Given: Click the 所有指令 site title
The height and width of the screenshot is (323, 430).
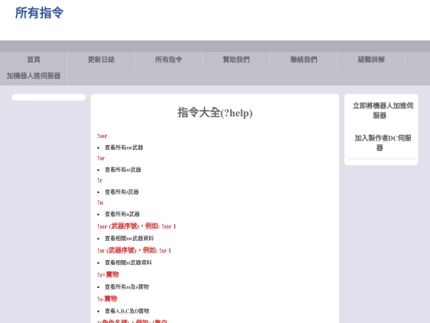Looking at the screenshot, I should tap(39, 13).
